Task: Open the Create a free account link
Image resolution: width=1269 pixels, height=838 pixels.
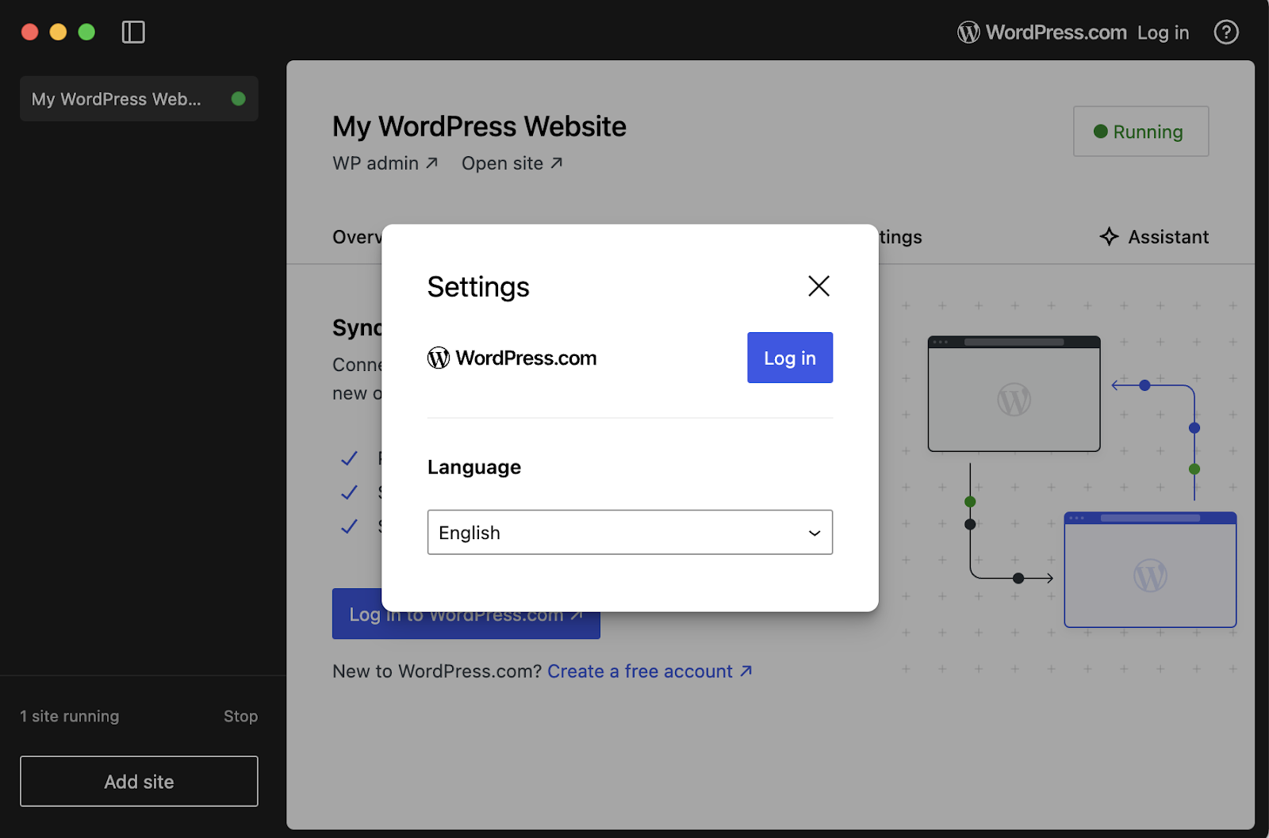Action: 639,671
